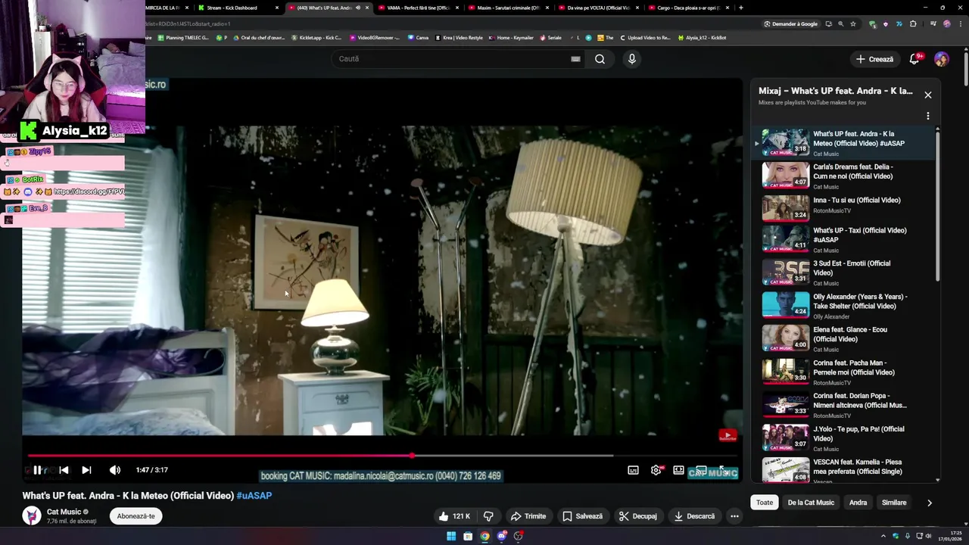Open YouTube notifications bell
Screen dimensions: 969x545
[914, 59]
